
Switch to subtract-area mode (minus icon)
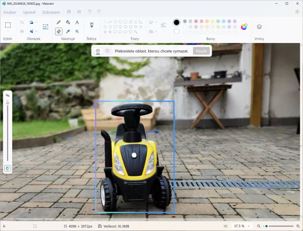click(x=107, y=51)
